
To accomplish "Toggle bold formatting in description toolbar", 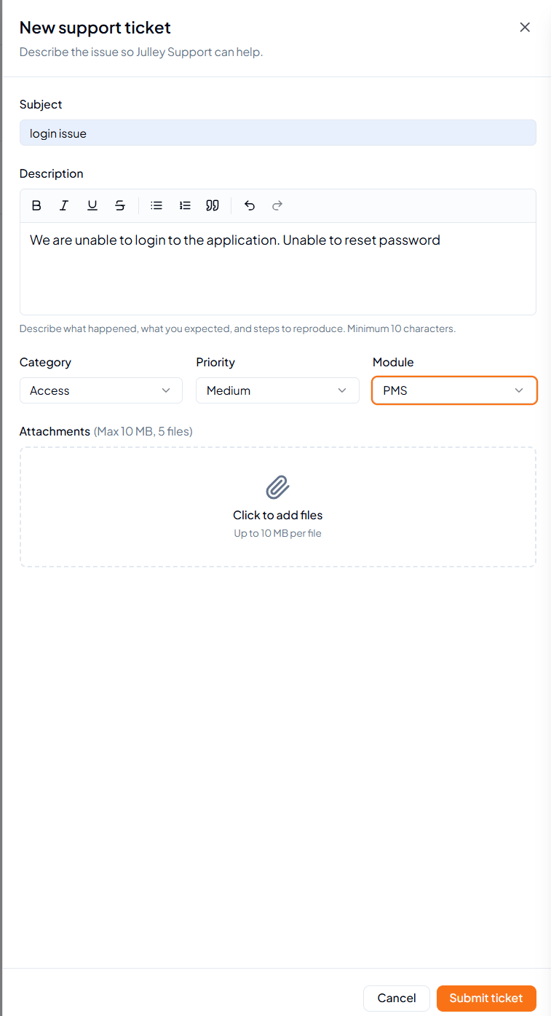I will (x=36, y=205).
